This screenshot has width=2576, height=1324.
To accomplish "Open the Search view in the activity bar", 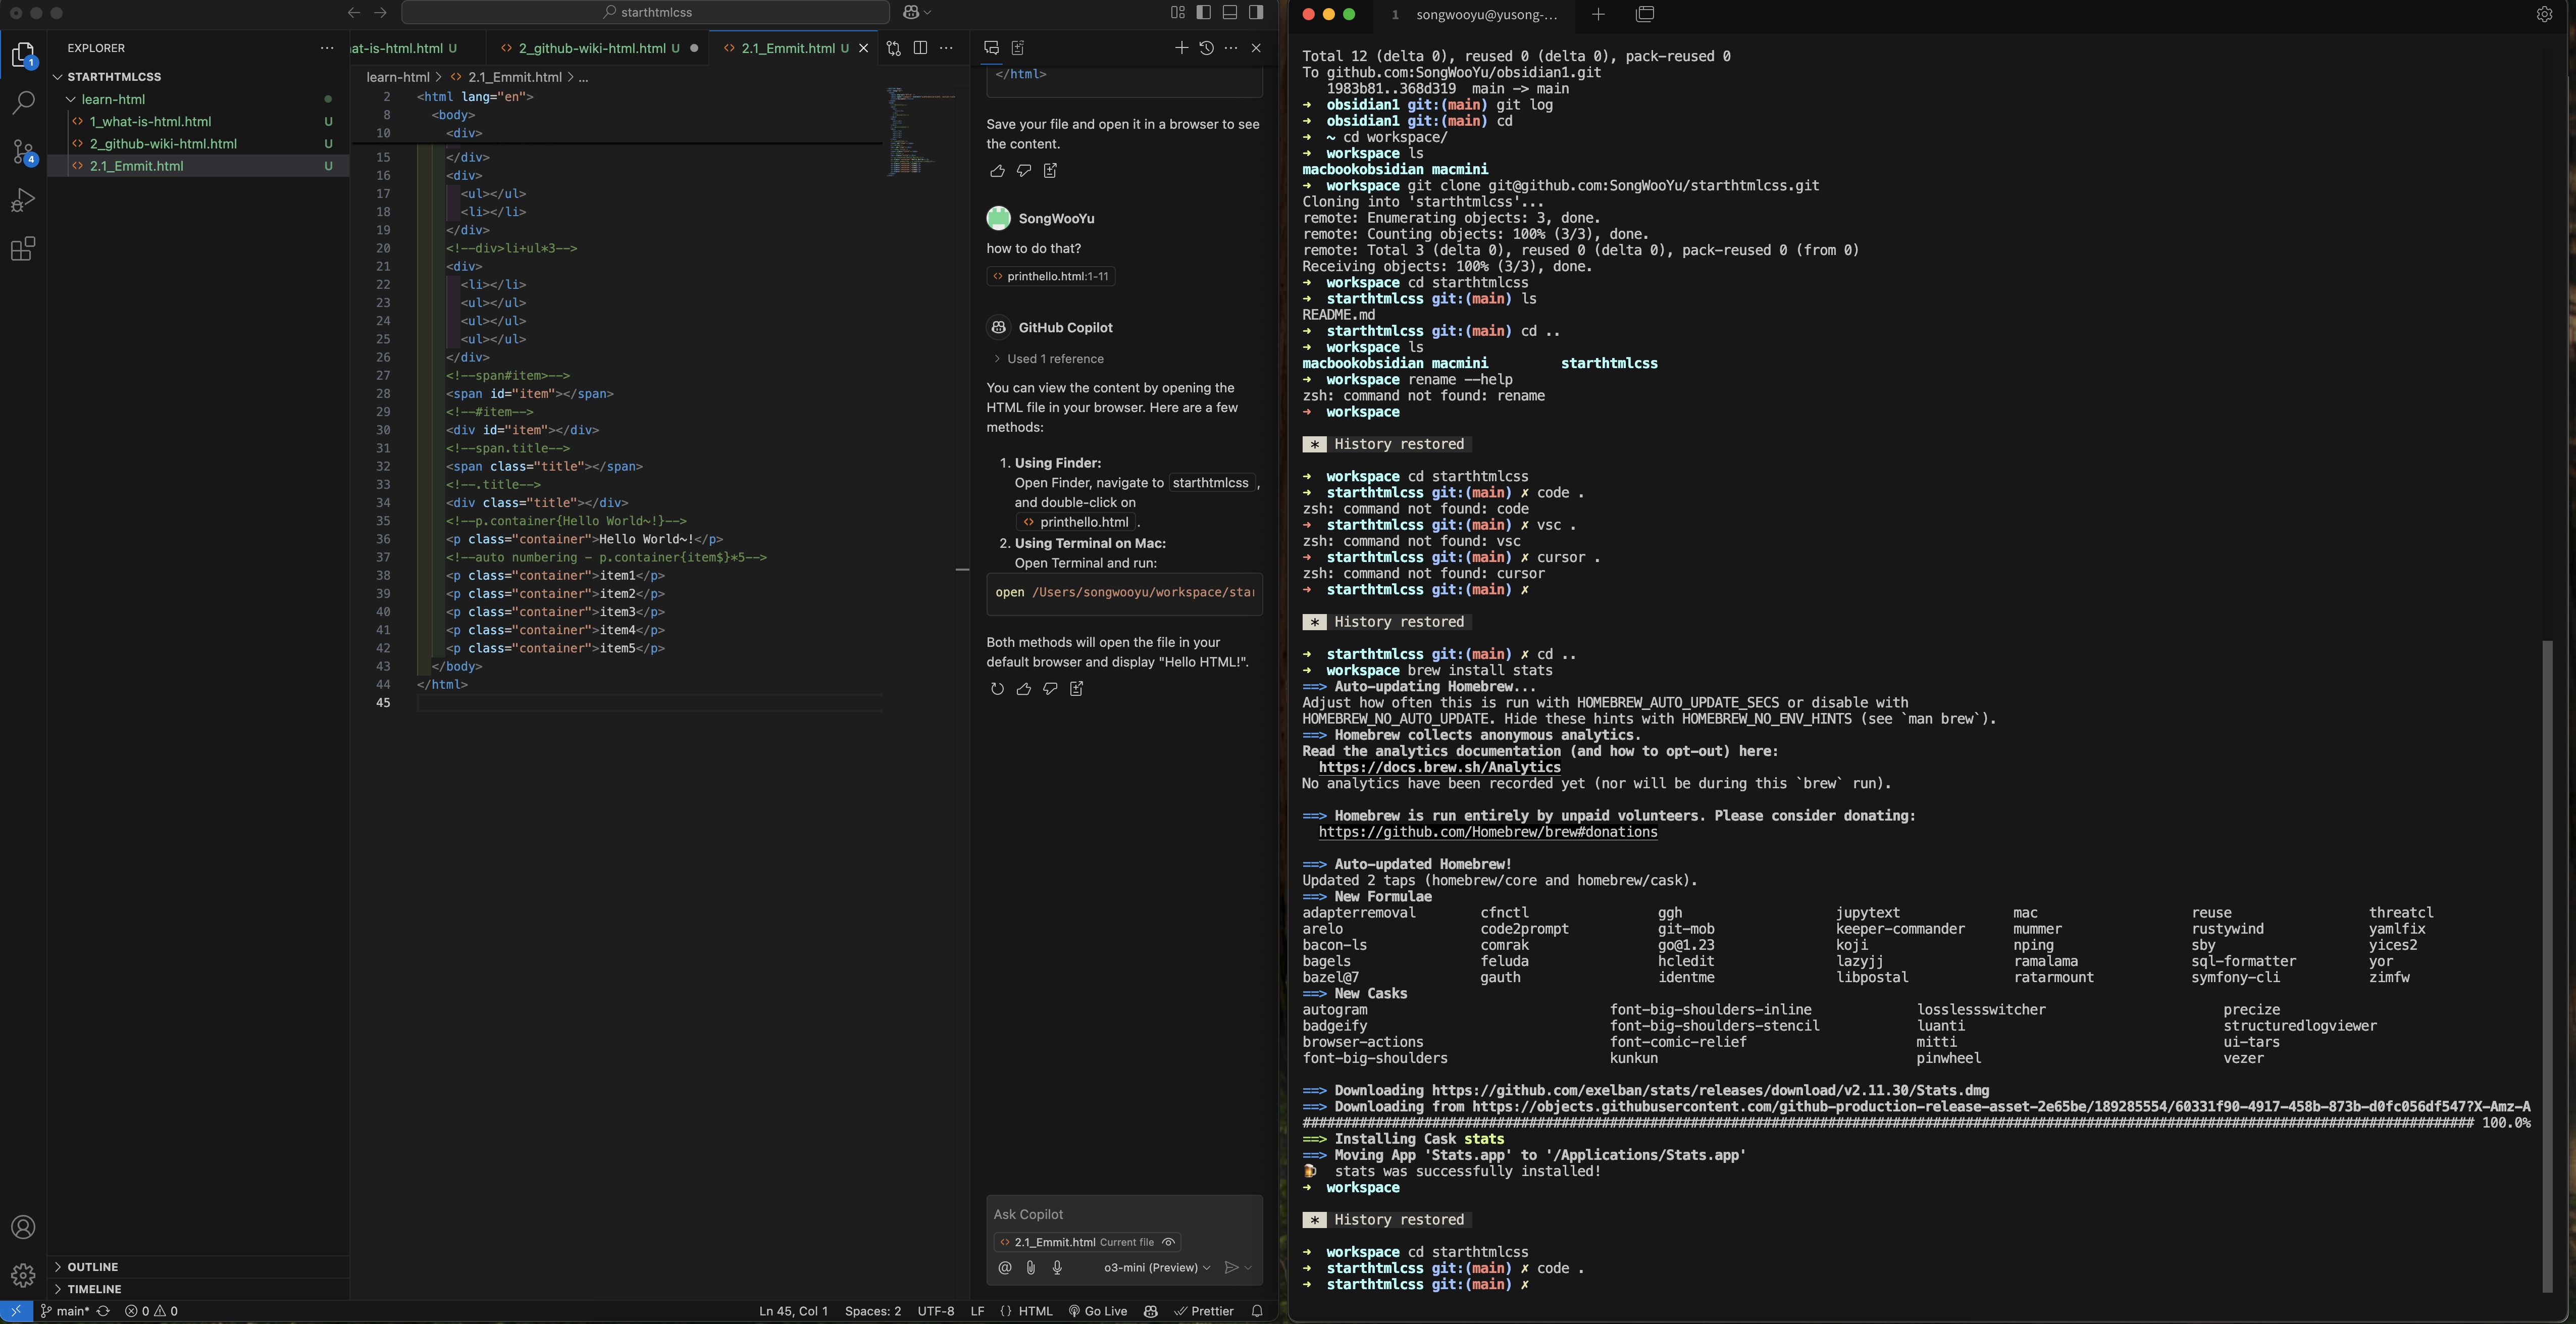I will [23, 103].
